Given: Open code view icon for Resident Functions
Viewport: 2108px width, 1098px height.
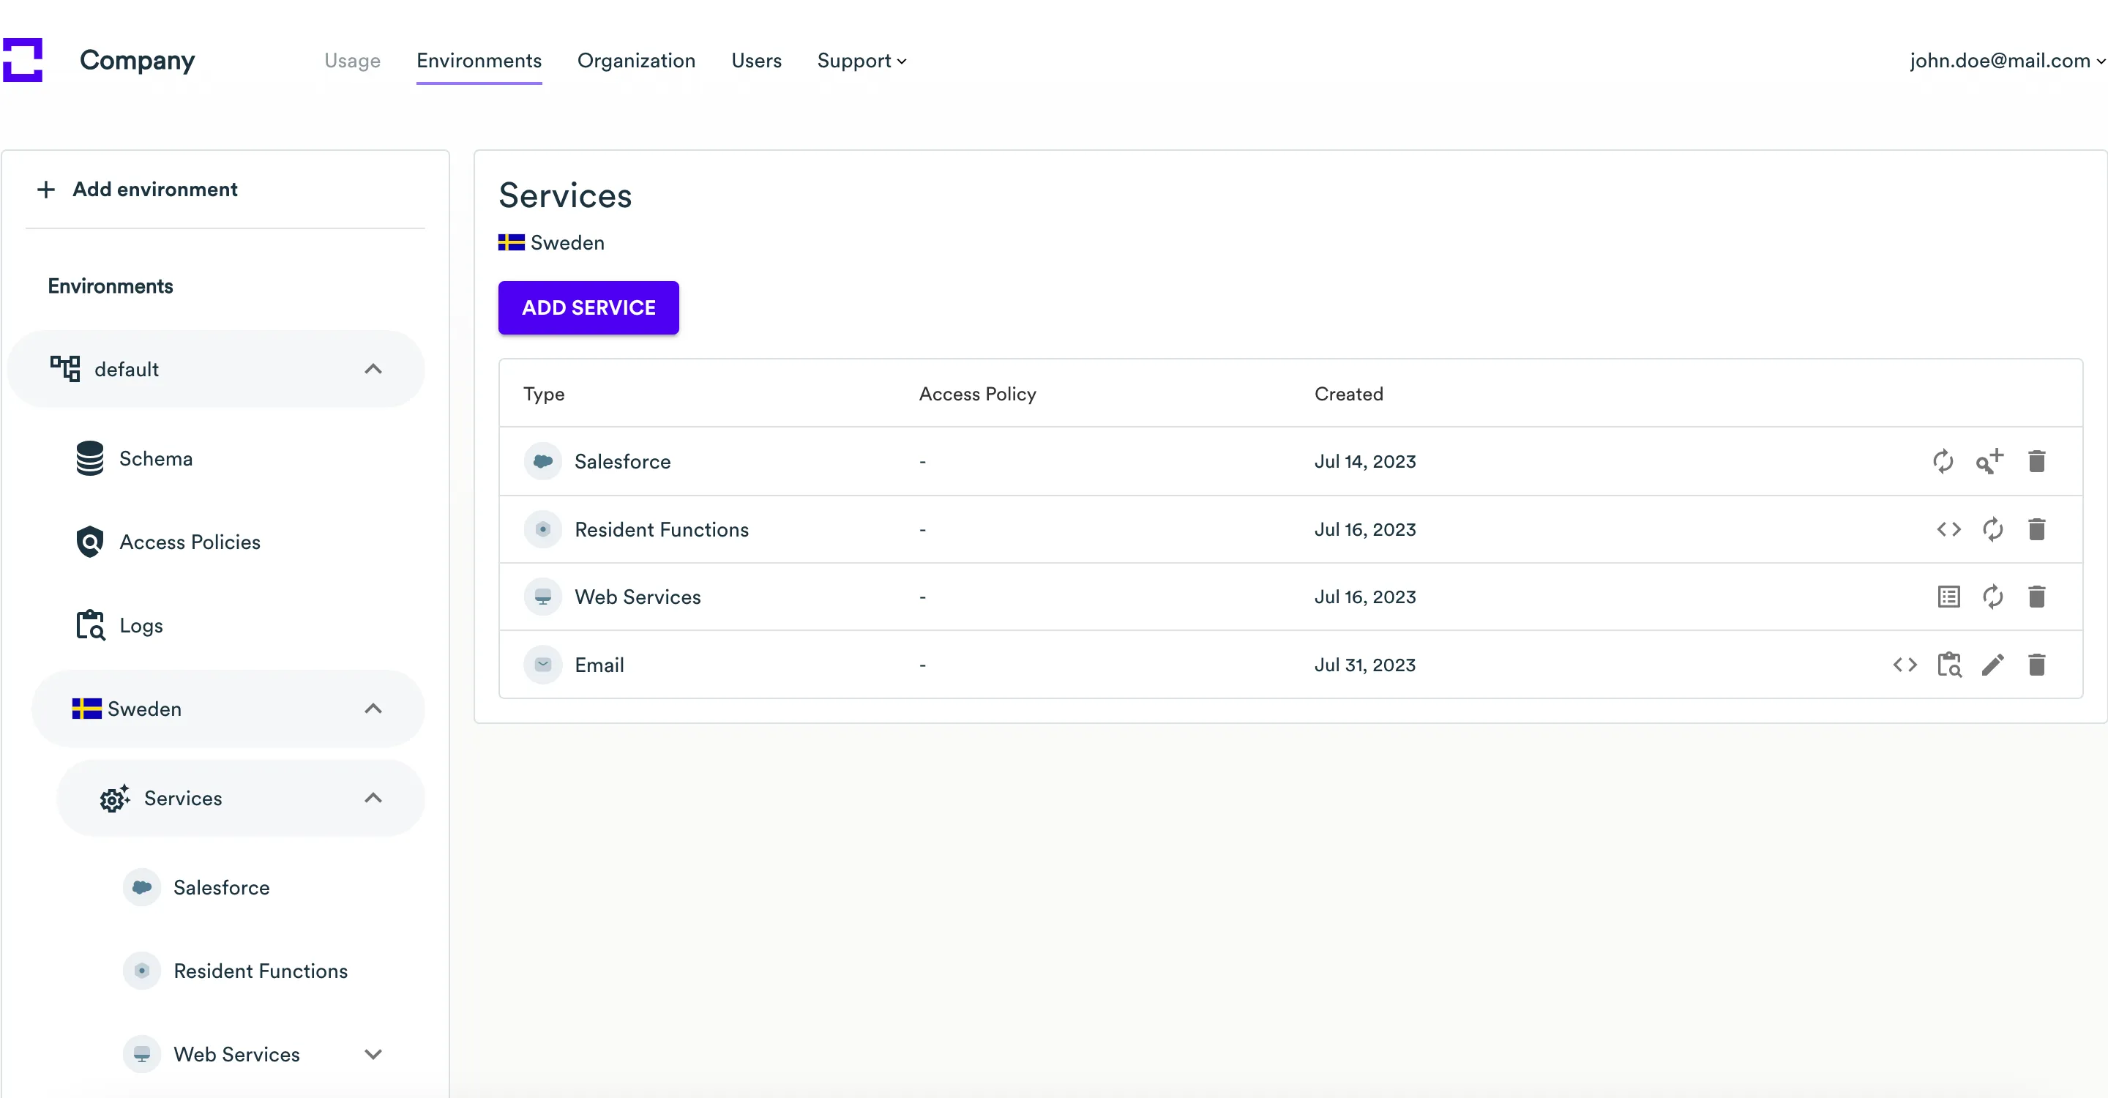Looking at the screenshot, I should click(x=1948, y=529).
